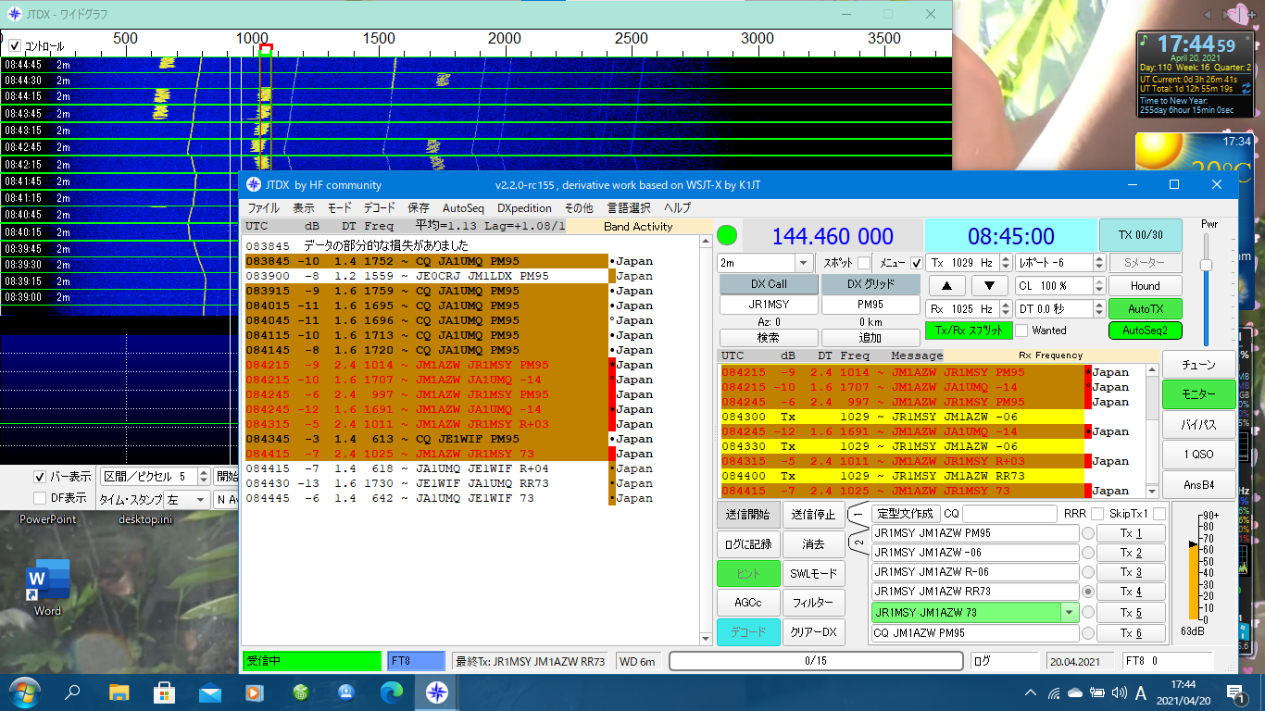Screen dimensions: 1265x711
Task: Toggle AutoTX button
Action: [x=1146, y=308]
